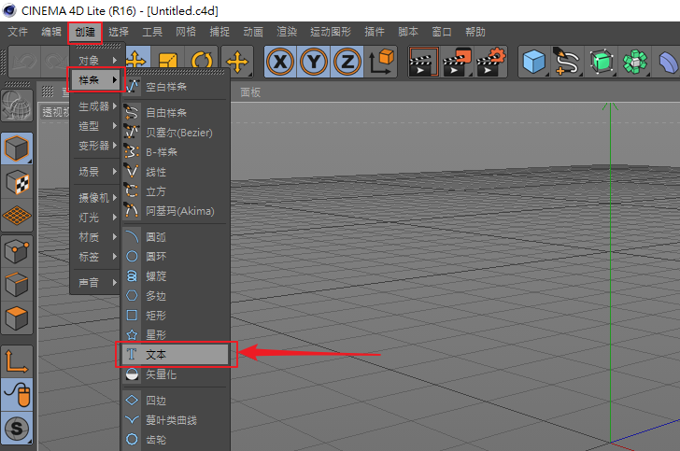The image size is (680, 451).
Task: Select the rotate tool icon
Action: coord(202,62)
